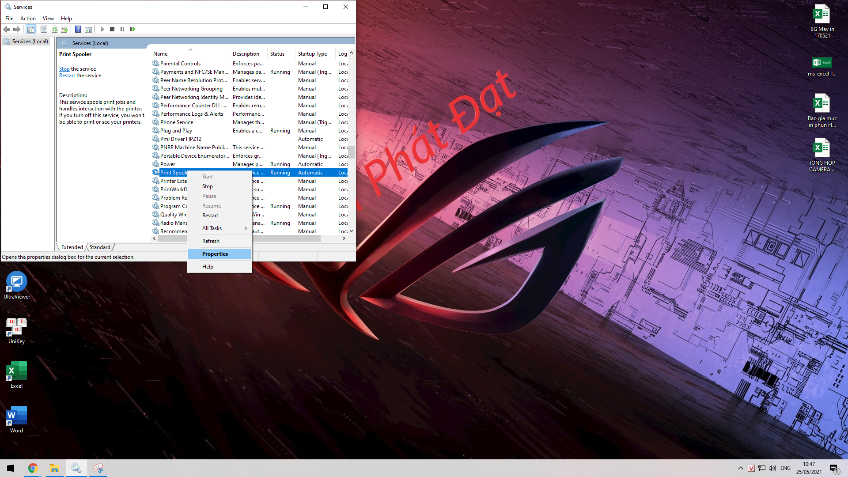The height and width of the screenshot is (477, 848).
Task: Select the TONG HOP CAMERA file
Action: [822, 155]
